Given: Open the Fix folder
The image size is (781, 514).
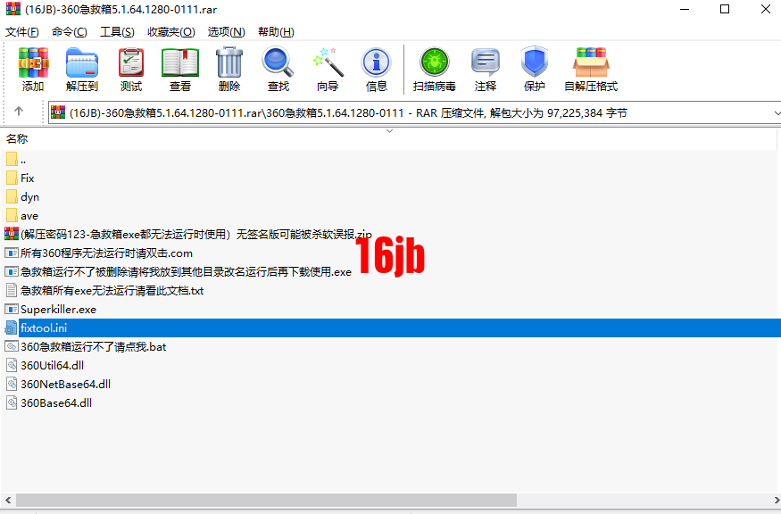Looking at the screenshot, I should [27, 178].
